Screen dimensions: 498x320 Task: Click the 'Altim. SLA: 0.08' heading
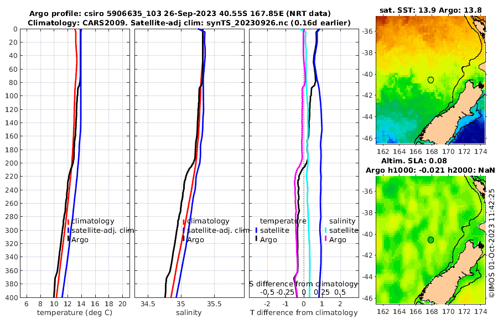pos(414,161)
